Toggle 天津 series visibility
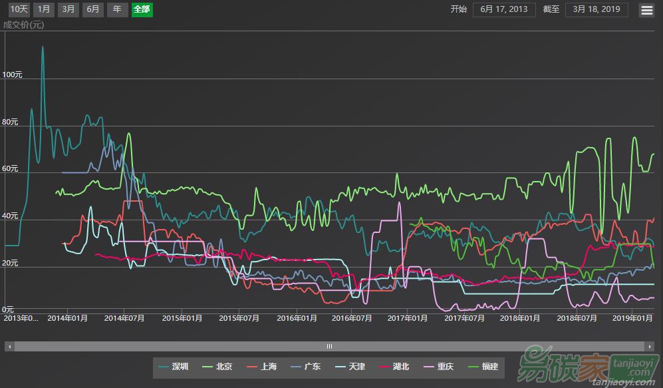 tap(351, 366)
